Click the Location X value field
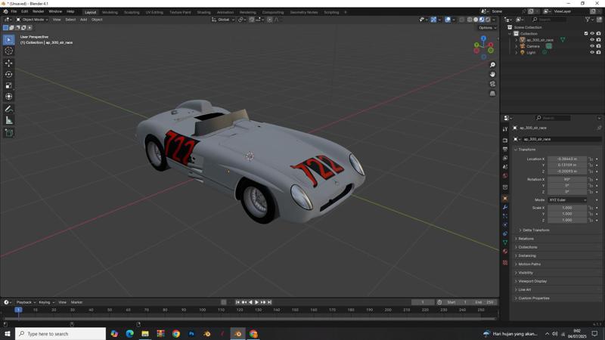The width and height of the screenshot is (605, 340). pyautogui.click(x=566, y=159)
